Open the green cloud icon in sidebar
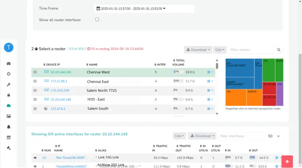Image resolution: width=302 pixels, height=168 pixels. coord(9,106)
